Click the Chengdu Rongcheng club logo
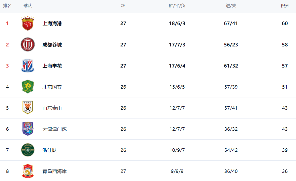The image size is (296, 181). (27, 45)
